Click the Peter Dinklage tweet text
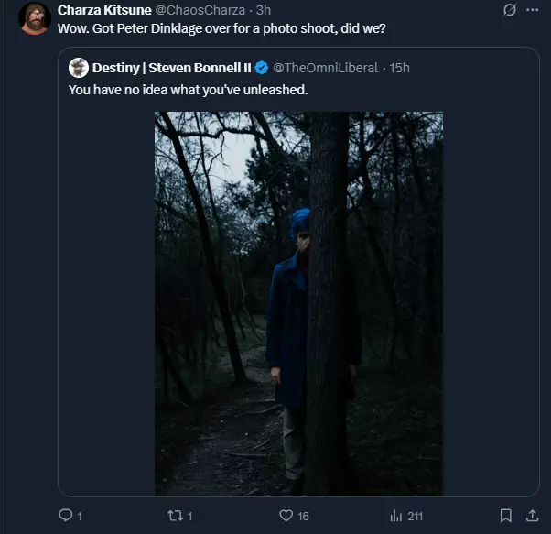This screenshot has height=534, width=551. pos(221,27)
